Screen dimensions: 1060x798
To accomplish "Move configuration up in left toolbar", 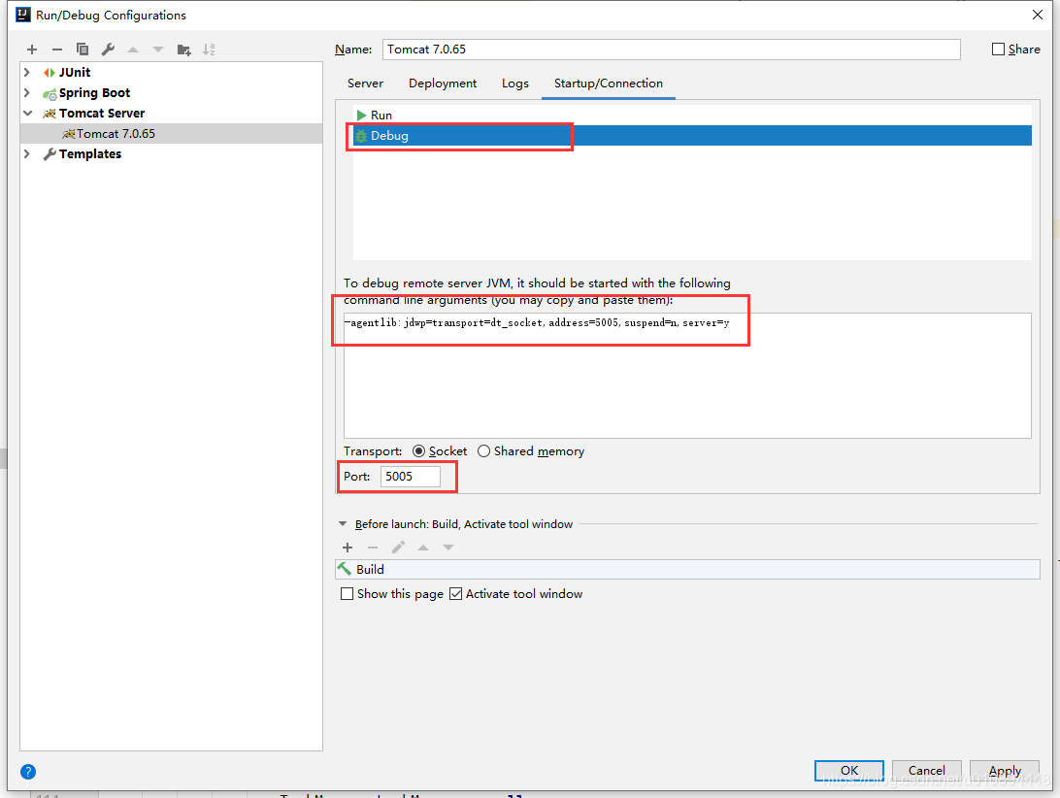I will coord(133,50).
